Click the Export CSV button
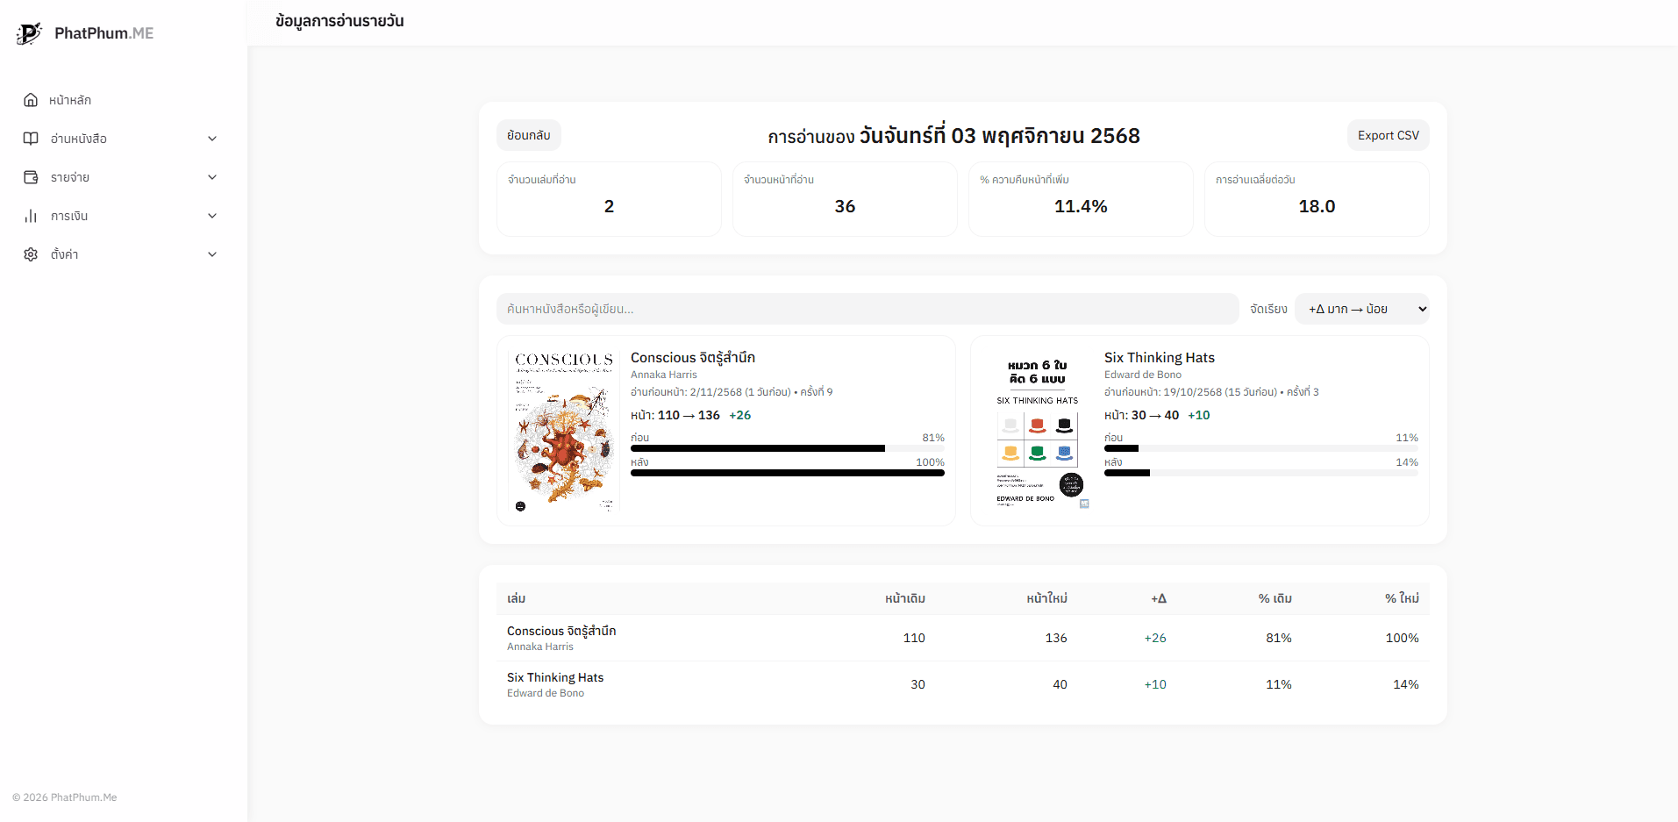This screenshot has width=1678, height=822. [x=1388, y=135]
